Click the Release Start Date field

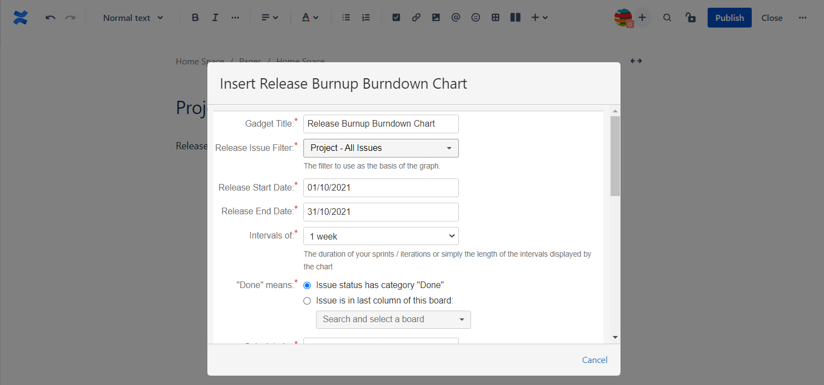(381, 188)
